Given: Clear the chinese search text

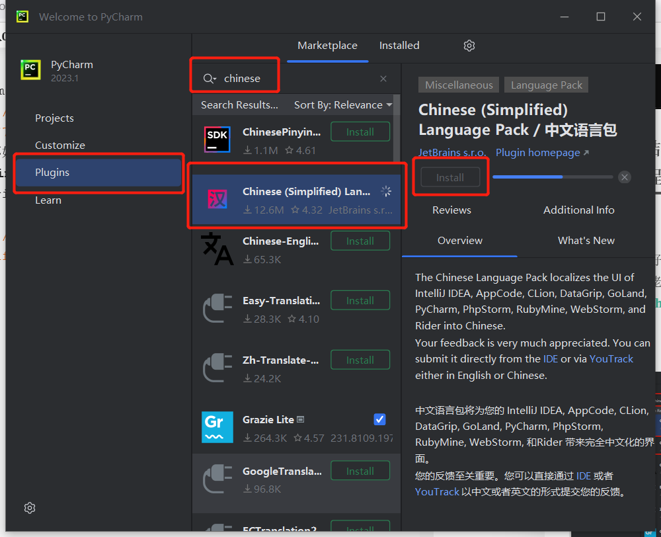Looking at the screenshot, I should (x=383, y=79).
